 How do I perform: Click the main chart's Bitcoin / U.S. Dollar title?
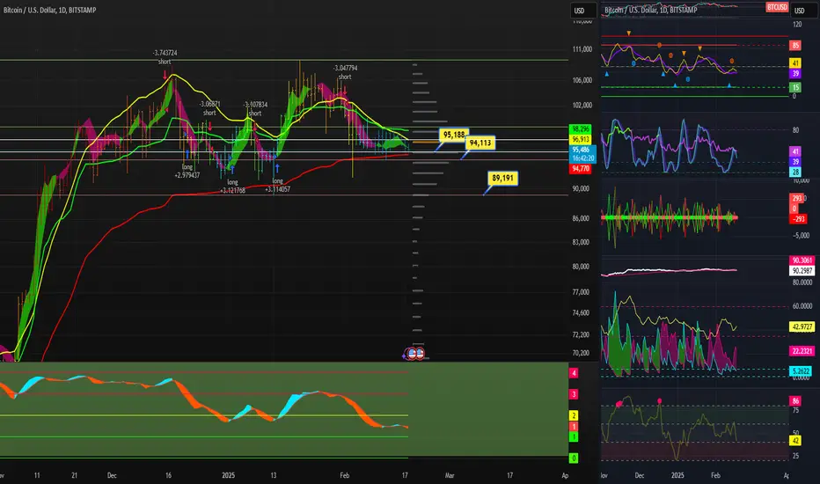click(x=49, y=10)
